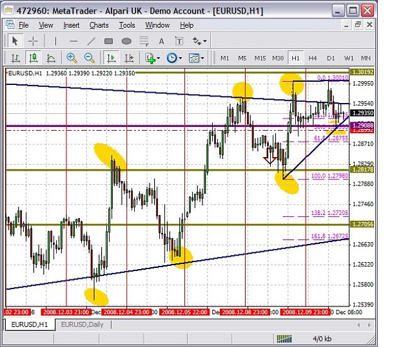Viewport: 403px width, 347px height.
Task: Select the Fibonacci 100.0 level label
Action: (329, 176)
